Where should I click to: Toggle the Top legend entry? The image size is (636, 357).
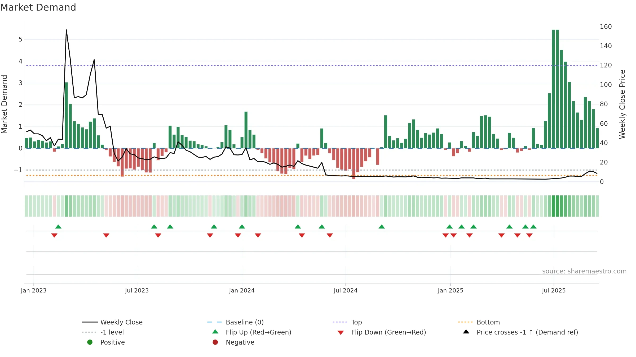[347, 322]
